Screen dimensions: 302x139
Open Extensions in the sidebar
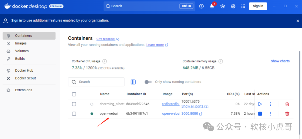[x=29, y=90]
